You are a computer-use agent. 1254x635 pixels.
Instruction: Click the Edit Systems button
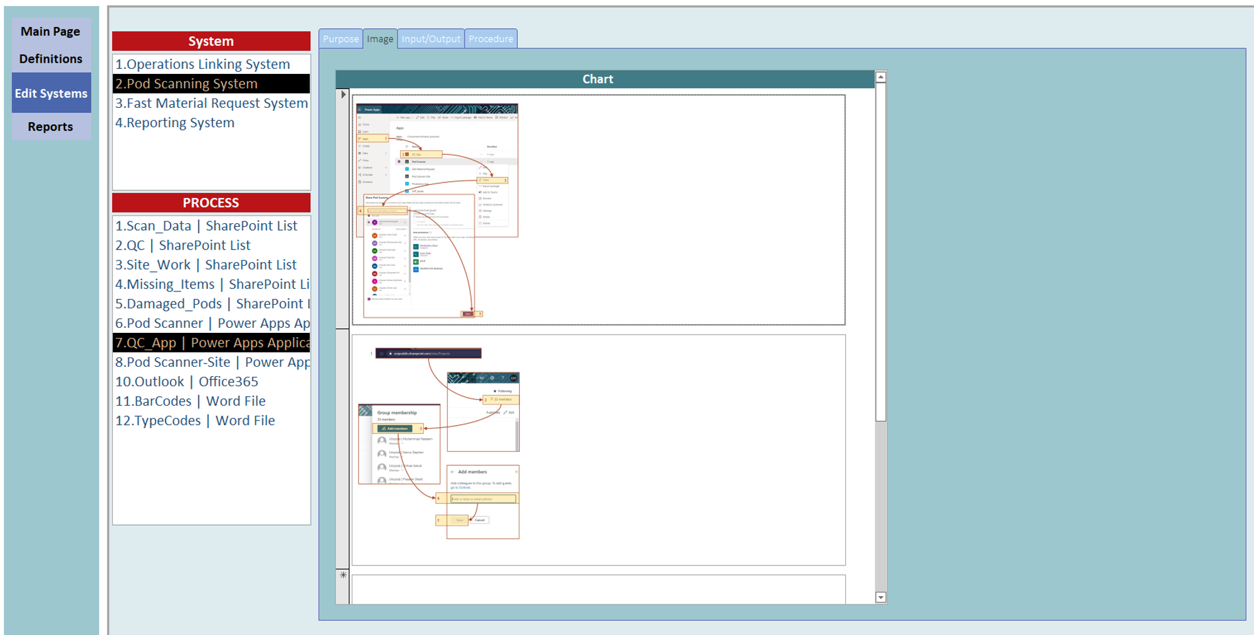51,93
